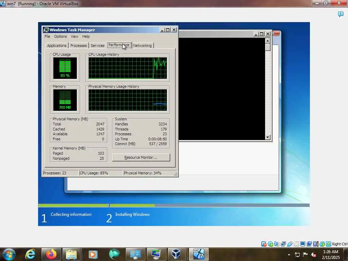Show hidden tray icons arrow
Screen dimensions: 348x261
pos(289,255)
